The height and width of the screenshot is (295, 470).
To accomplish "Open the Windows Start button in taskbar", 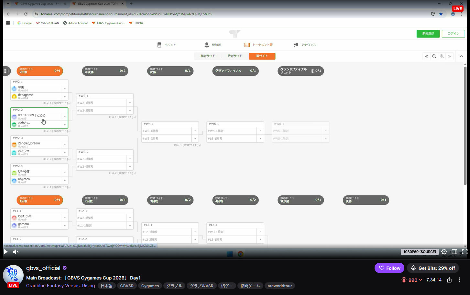I will (230, 254).
